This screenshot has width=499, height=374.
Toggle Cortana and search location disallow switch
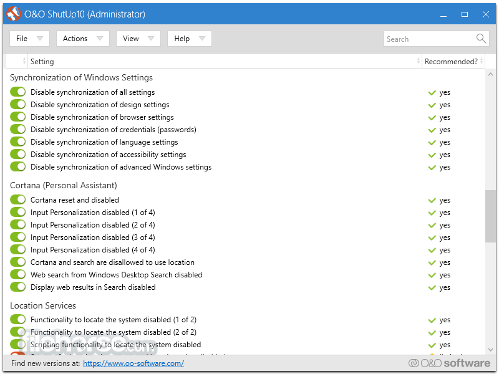point(18,262)
